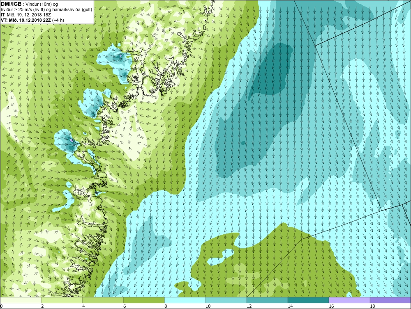Click the 14–16 m/s dark teal legend swatch
This screenshot has height=309, width=411.
[308, 300]
